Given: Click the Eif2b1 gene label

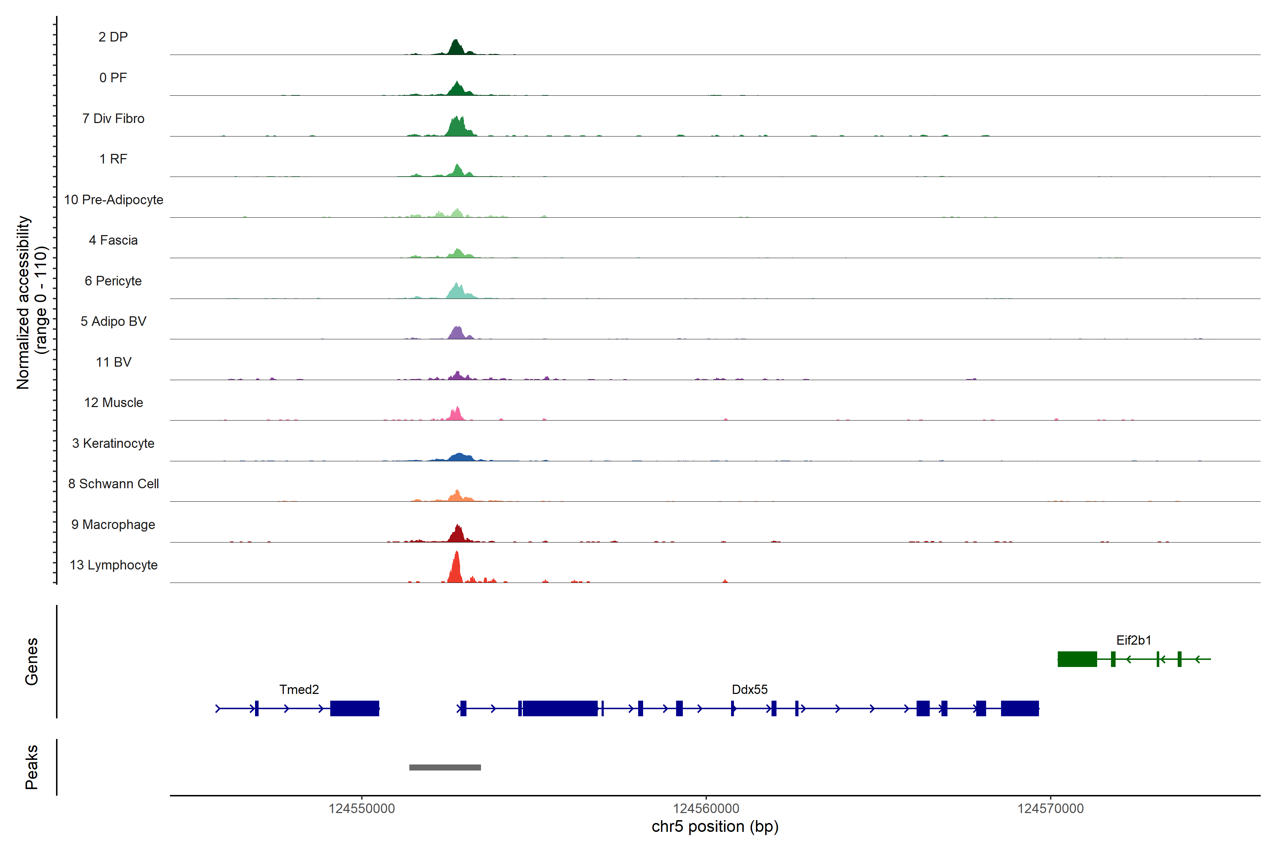Looking at the screenshot, I should (1133, 640).
